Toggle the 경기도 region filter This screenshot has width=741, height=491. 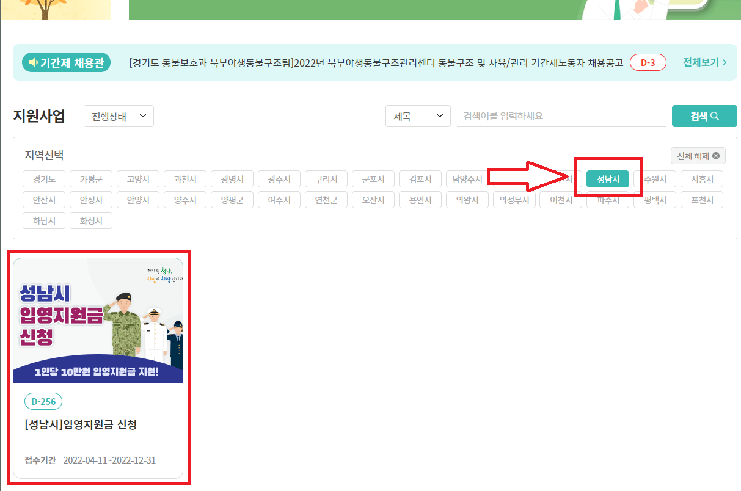click(44, 179)
